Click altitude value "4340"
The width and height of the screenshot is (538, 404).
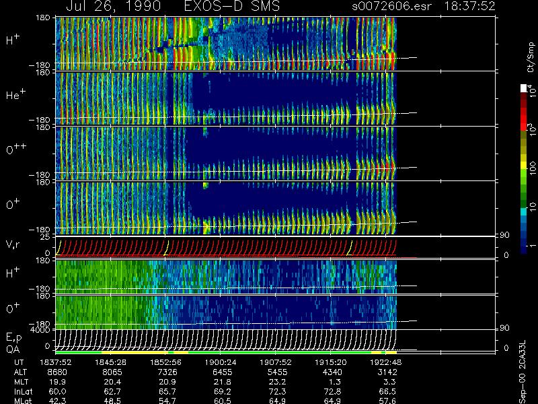[x=332, y=372]
